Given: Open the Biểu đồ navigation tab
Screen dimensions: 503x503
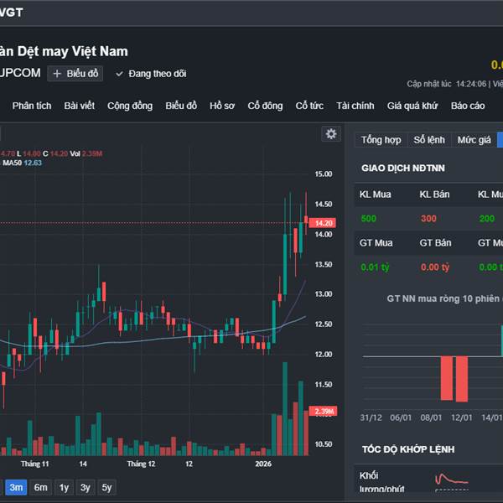Looking at the screenshot, I should [181, 106].
